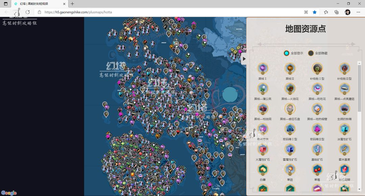
Task: Select the 补给舱 II 型 supply pod icon
Action: 344,68
